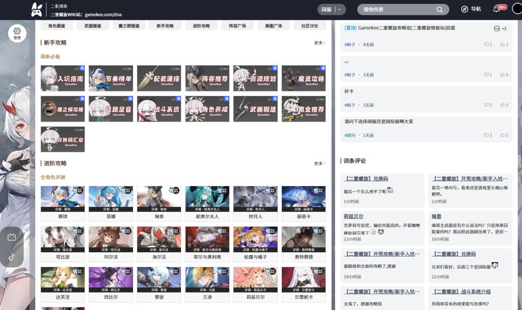Select the 萌新必看 subheading
Image resolution: width=522 pixels, height=310 pixels.
coord(50,57)
